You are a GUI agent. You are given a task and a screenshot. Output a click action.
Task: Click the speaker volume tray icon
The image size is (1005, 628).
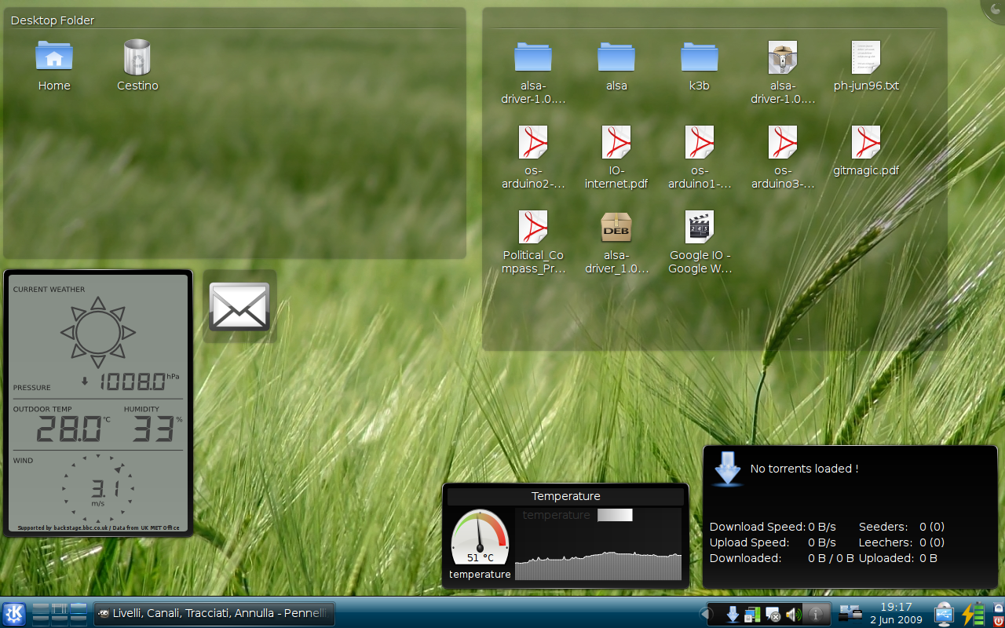[793, 615]
